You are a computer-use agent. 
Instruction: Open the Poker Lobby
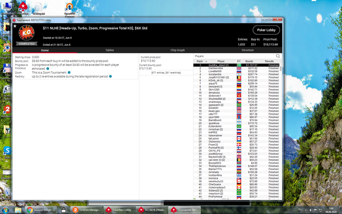click(266, 30)
